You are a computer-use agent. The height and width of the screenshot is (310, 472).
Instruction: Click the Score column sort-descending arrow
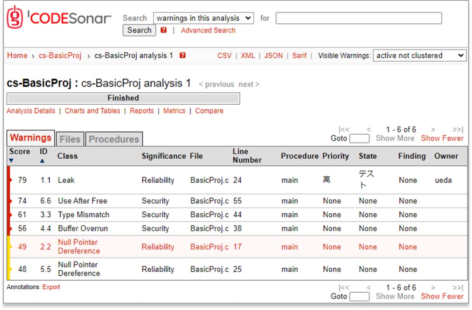tap(11, 161)
